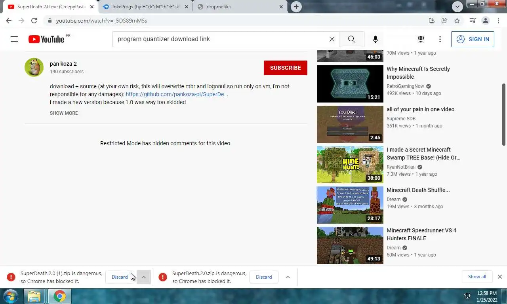Image resolution: width=507 pixels, height=304 pixels.
Task: Clear the search box text
Action: point(332,39)
